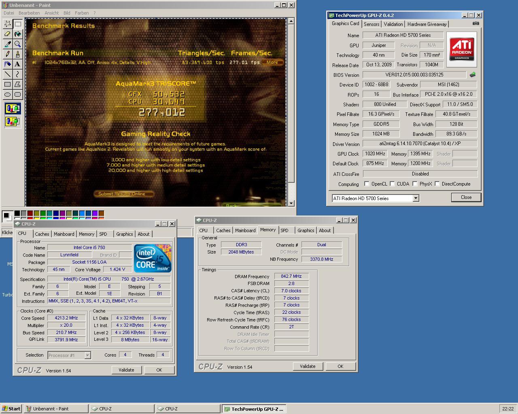Click the GPU Clock 1020 MHz field
518x414 pixels.
pyautogui.click(x=375, y=154)
